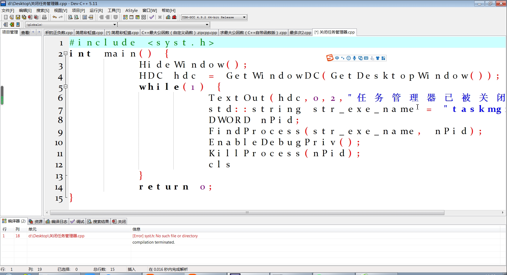Open the 运行[R] menu
The height and width of the screenshot is (275, 507).
(x=96, y=10)
